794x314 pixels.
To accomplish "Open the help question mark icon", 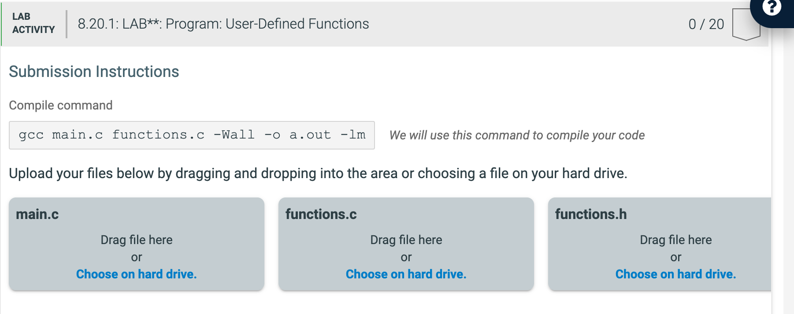I will [772, 7].
